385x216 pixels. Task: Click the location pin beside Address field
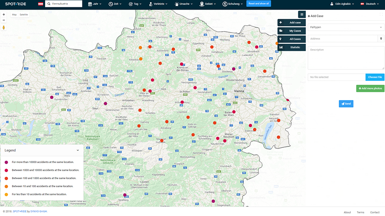point(381,39)
